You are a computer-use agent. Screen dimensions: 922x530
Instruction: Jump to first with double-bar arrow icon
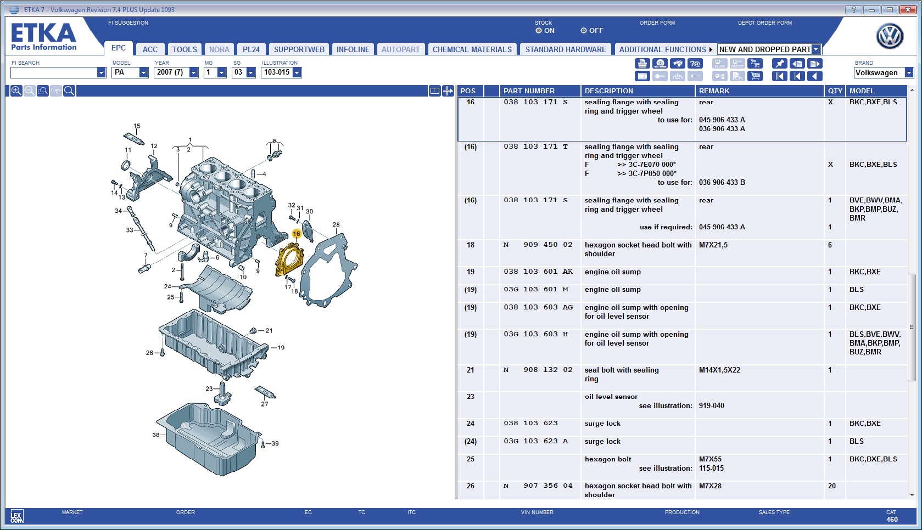point(780,76)
